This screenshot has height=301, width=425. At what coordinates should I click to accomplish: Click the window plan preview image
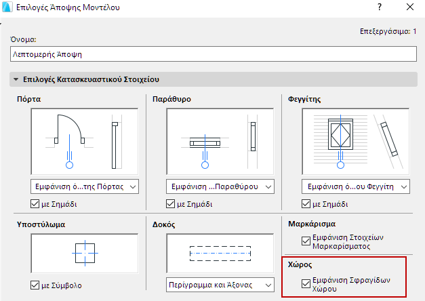tap(220, 141)
